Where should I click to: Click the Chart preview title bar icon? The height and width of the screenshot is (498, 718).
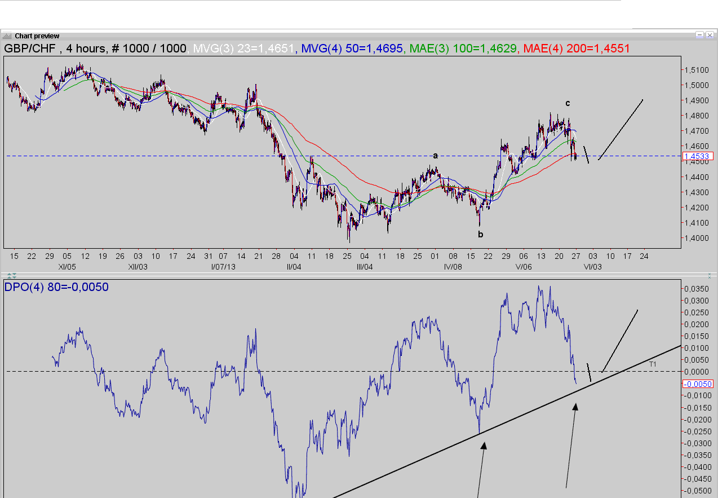pos(8,36)
